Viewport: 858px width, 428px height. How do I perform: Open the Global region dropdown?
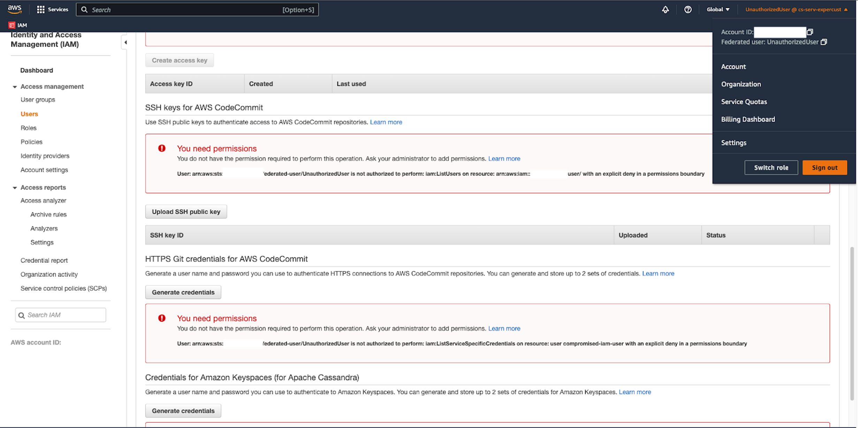[x=718, y=9]
